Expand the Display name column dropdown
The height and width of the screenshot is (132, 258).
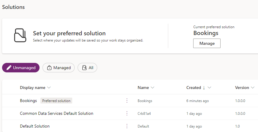[x=49, y=88]
